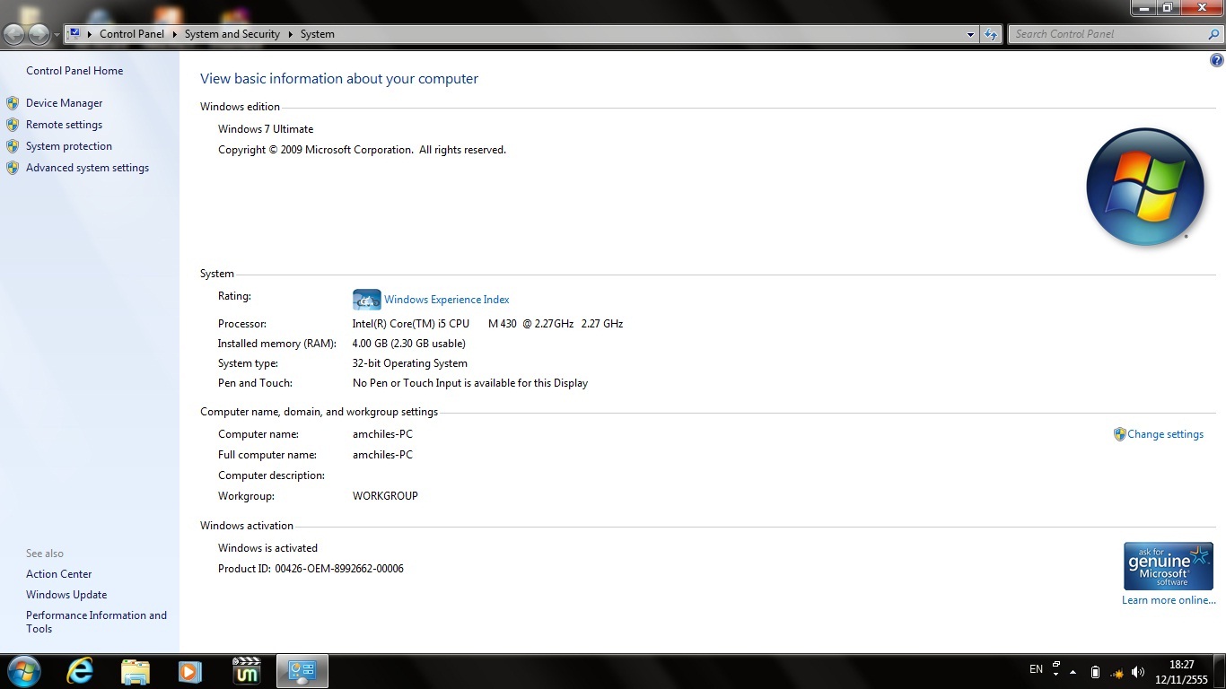Click the Show desktop strip
Image resolution: width=1226 pixels, height=689 pixels.
(x=1220, y=671)
